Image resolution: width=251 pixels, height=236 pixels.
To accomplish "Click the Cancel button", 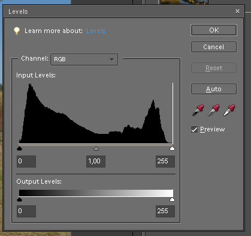I will (214, 47).
